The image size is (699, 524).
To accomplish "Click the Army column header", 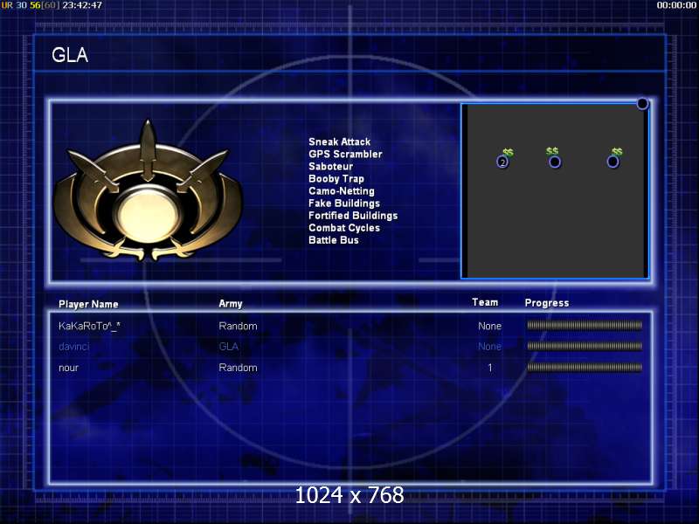I will tap(231, 304).
